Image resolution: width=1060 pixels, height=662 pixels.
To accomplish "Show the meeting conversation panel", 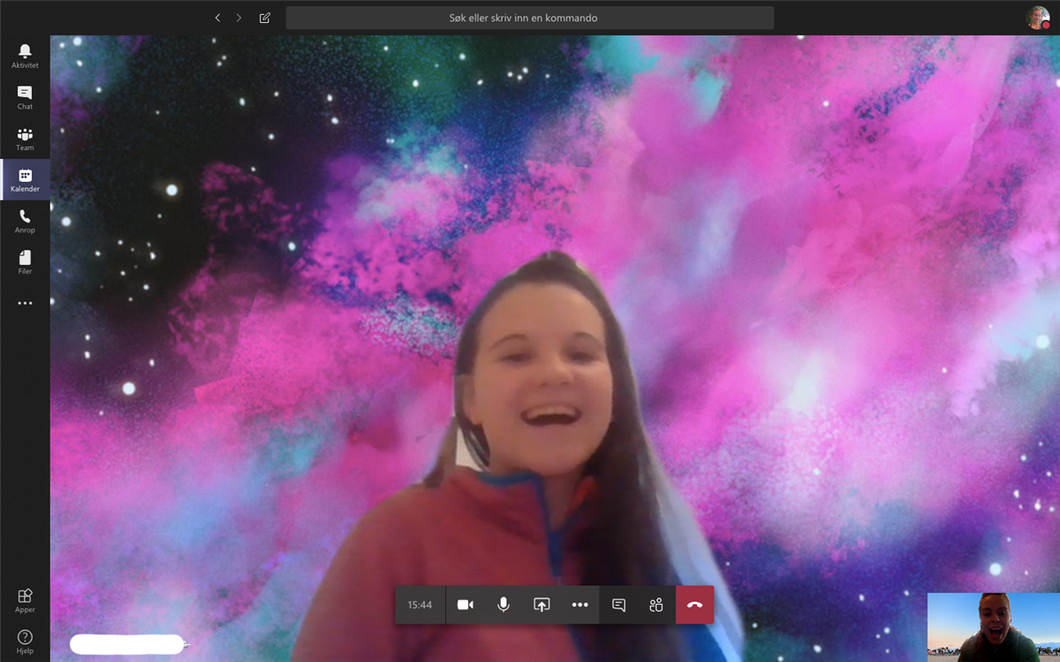I will coord(618,605).
